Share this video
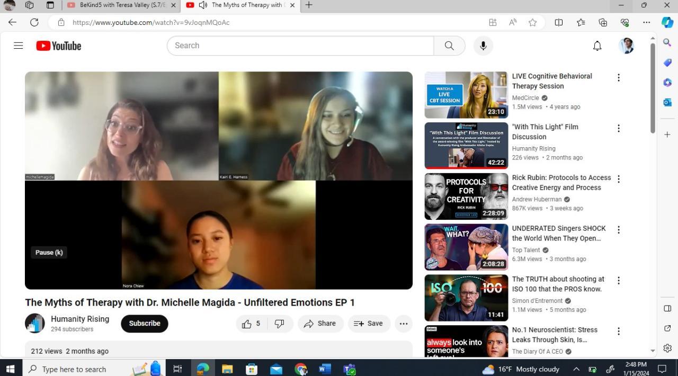This screenshot has width=678, height=376. (320, 324)
